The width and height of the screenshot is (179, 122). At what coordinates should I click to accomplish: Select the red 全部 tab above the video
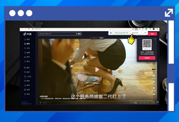point(94,38)
